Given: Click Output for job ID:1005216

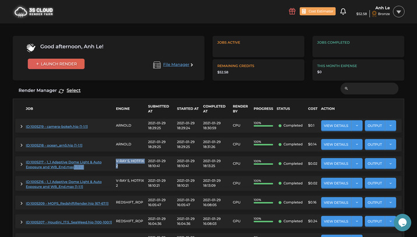Looking at the screenshot, I should [x=374, y=183].
